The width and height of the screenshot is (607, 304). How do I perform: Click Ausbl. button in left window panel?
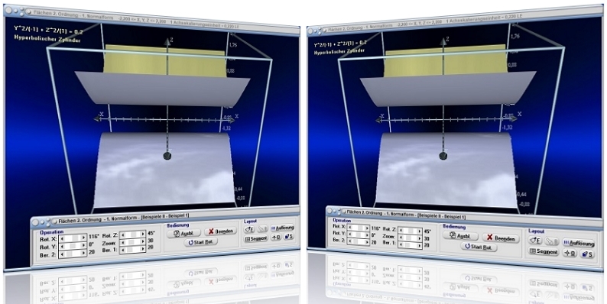(x=183, y=234)
